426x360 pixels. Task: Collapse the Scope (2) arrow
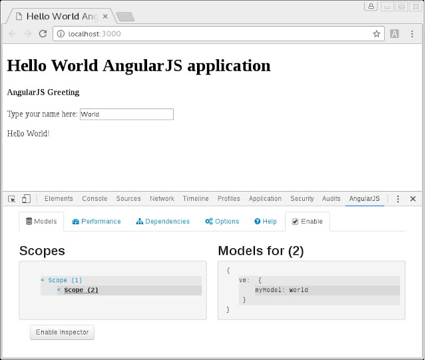[59, 290]
